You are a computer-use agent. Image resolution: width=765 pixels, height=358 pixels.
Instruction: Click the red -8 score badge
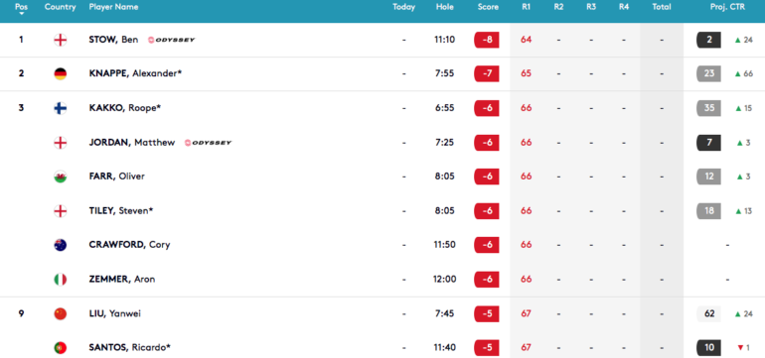click(487, 40)
